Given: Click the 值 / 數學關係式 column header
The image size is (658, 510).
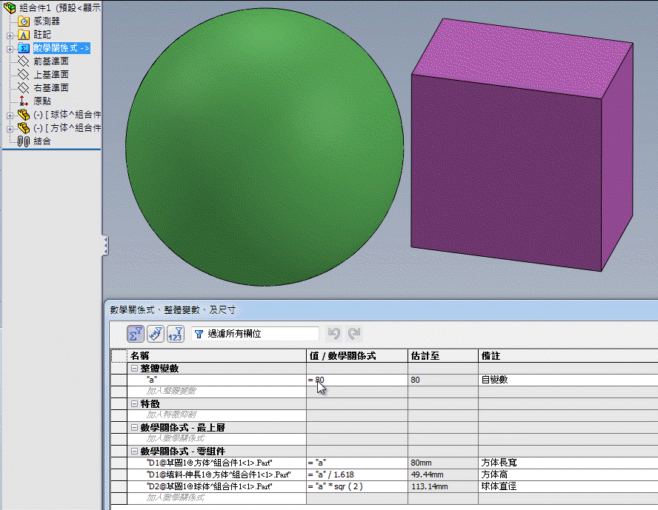Looking at the screenshot, I should click(x=357, y=356).
